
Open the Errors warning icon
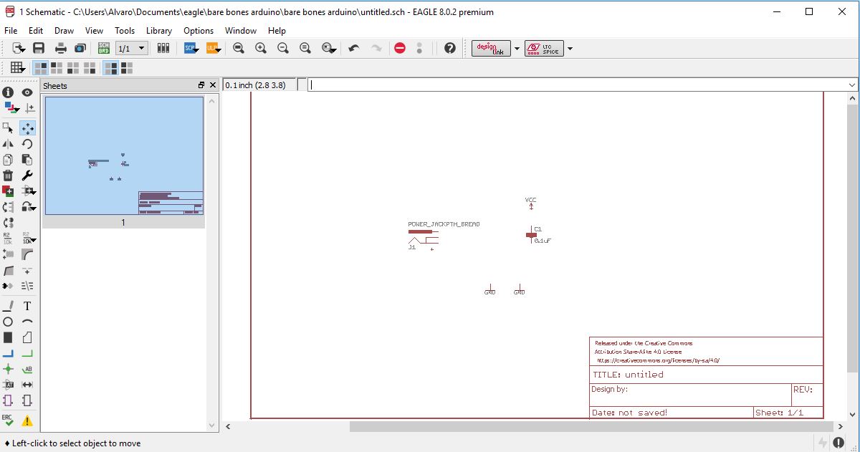tap(27, 420)
